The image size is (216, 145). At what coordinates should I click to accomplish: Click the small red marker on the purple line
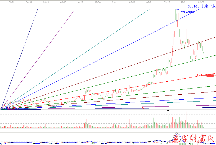tap(143, 108)
